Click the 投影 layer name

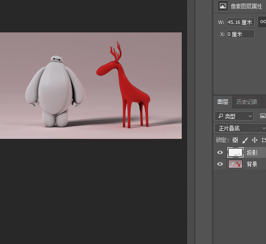pyautogui.click(x=252, y=153)
